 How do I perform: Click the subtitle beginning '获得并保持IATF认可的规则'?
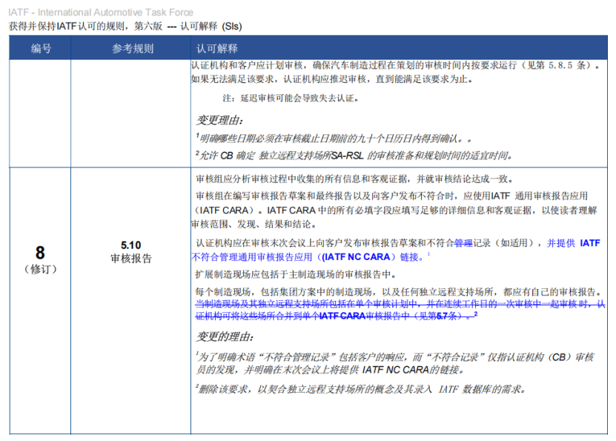125,26
